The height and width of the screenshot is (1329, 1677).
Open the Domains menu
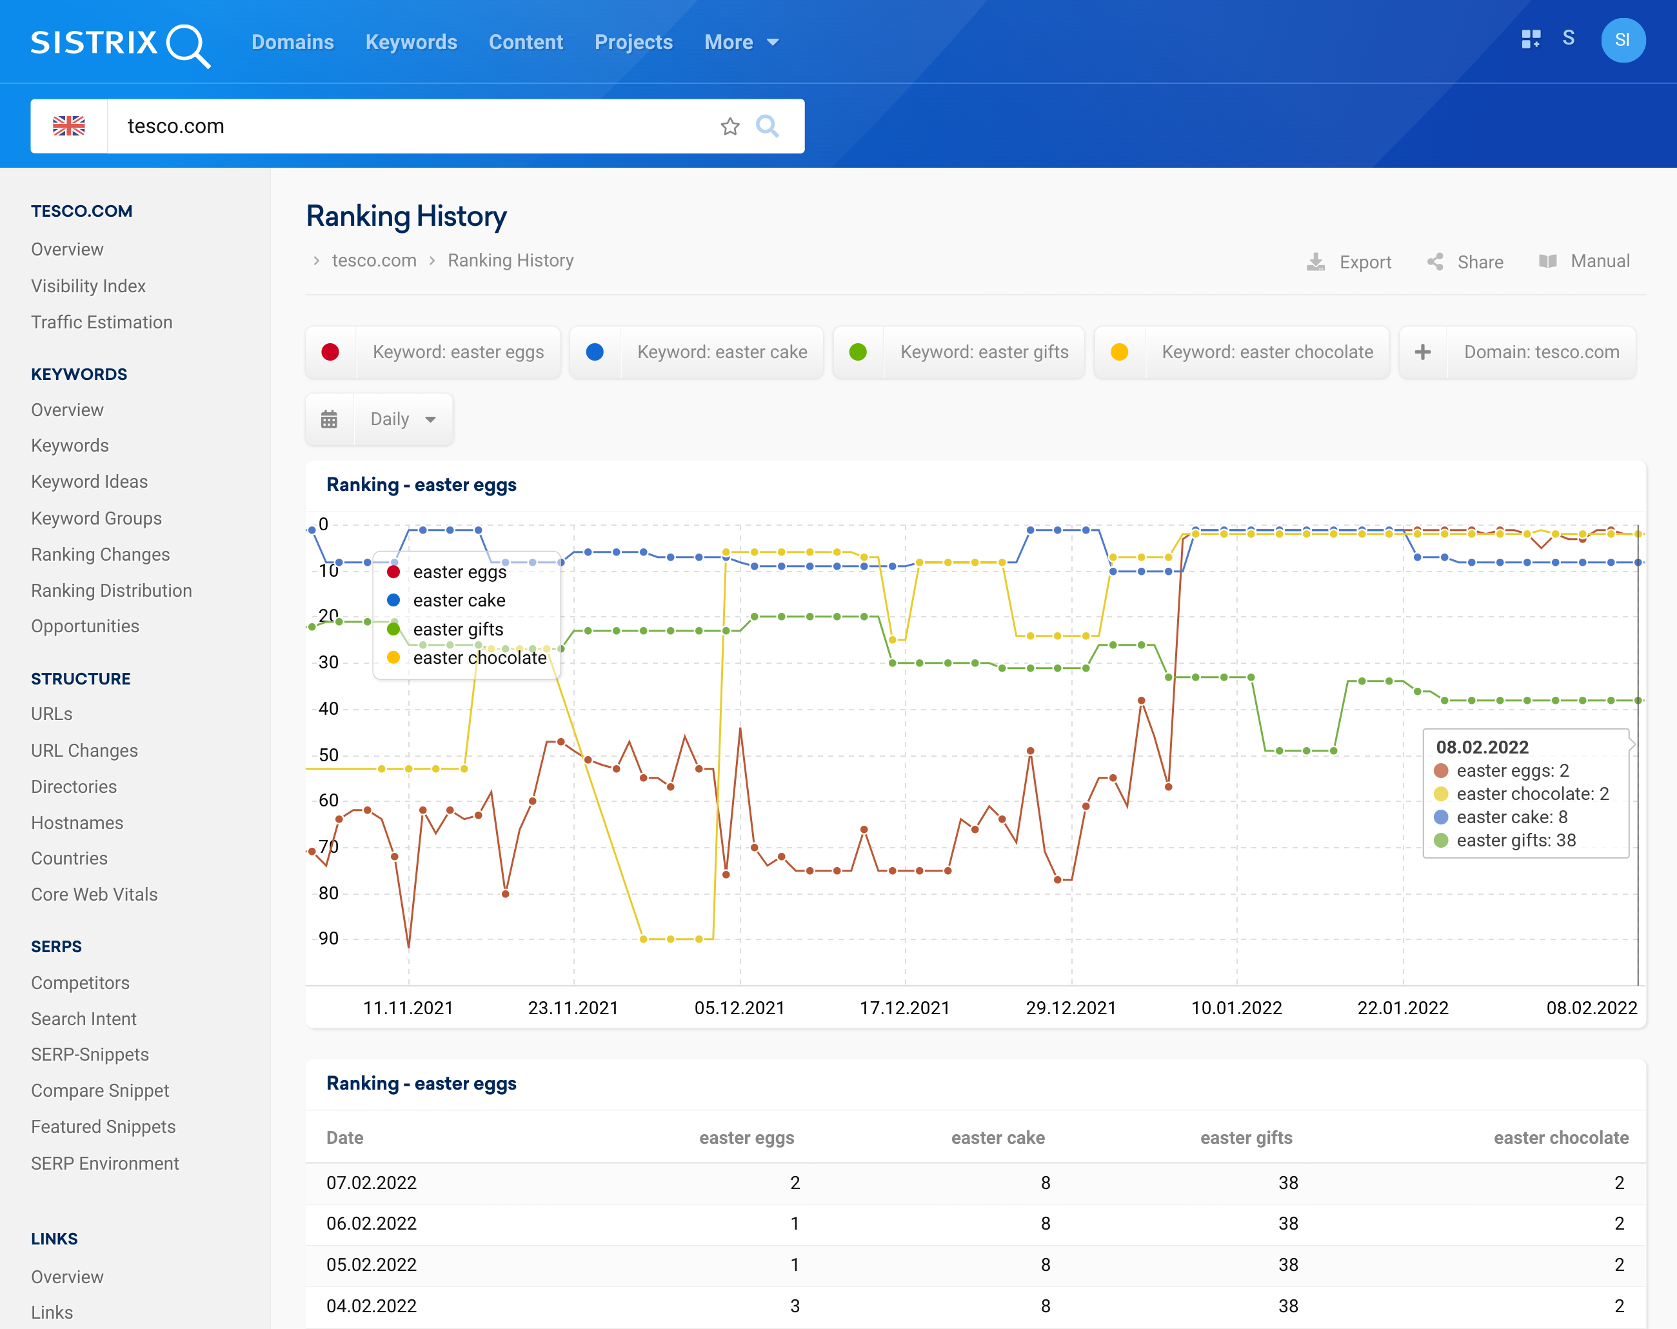point(292,42)
